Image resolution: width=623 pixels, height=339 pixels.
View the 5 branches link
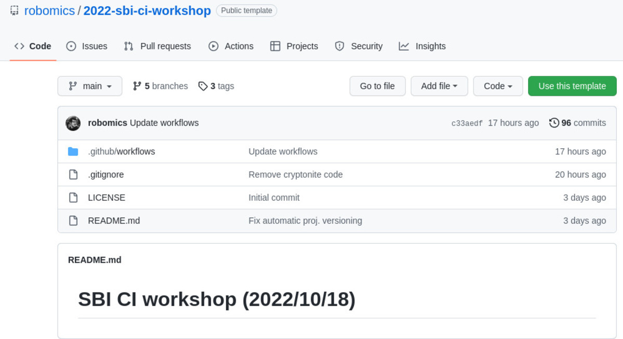pos(160,86)
